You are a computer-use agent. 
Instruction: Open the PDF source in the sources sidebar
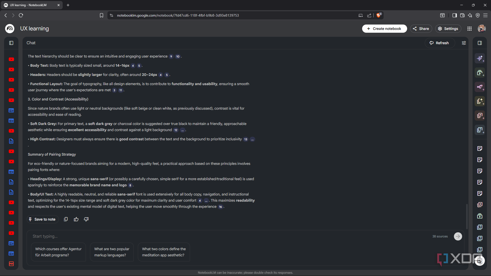[11, 264]
